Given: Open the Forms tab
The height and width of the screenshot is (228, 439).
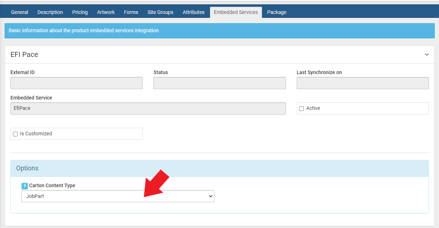Looking at the screenshot, I should tap(131, 12).
